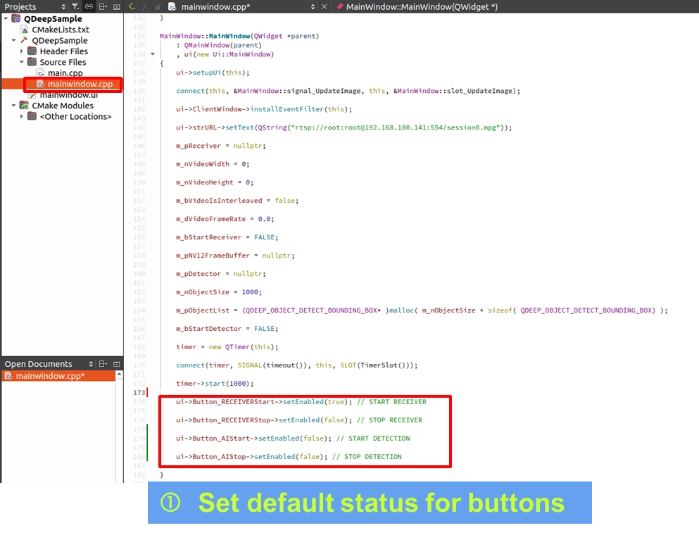Click the m_bStartDetector = FALSE line
This screenshot has width=699, height=535.
(x=227, y=329)
